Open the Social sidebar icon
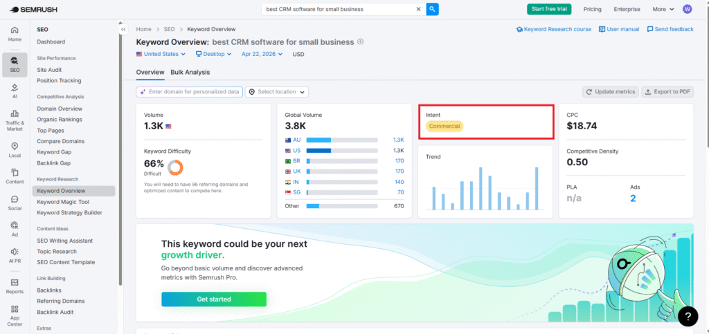709x334 pixels. tap(15, 203)
